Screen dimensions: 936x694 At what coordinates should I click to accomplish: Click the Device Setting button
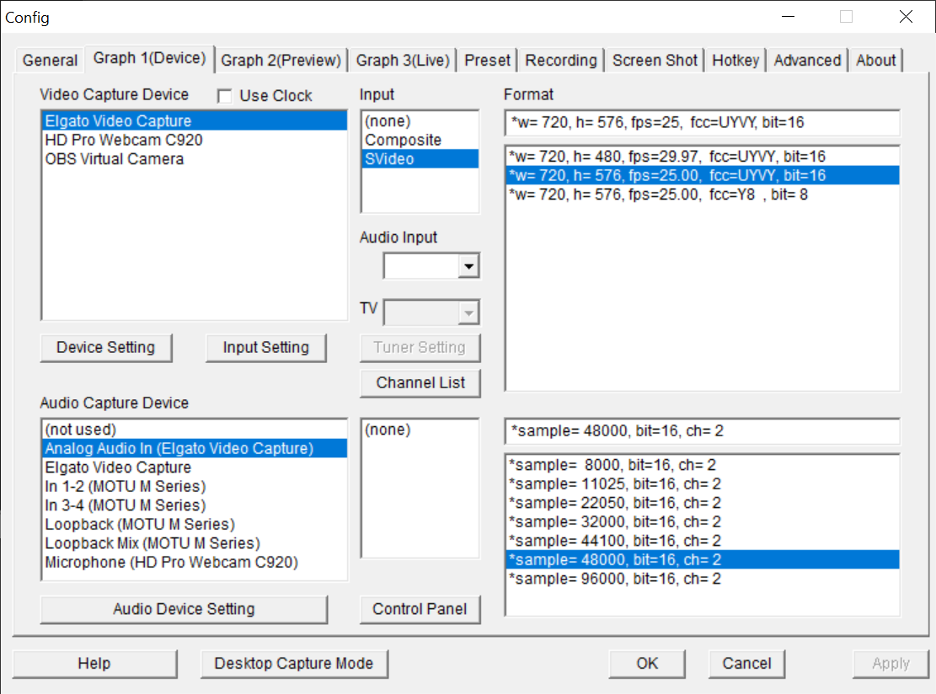(x=105, y=347)
